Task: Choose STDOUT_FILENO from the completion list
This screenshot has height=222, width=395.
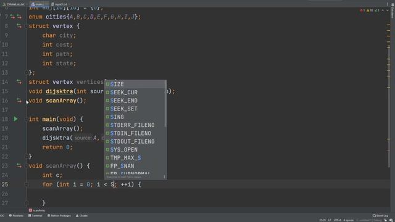Action: coord(135,141)
